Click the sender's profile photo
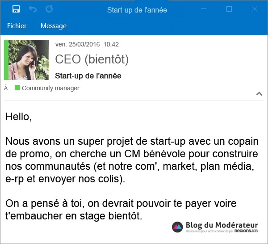Image resolution: width=268 pixels, height=244 pixels. (x=29, y=59)
